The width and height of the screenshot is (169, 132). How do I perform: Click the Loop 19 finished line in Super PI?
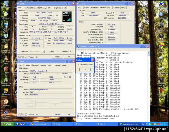tap(100, 107)
